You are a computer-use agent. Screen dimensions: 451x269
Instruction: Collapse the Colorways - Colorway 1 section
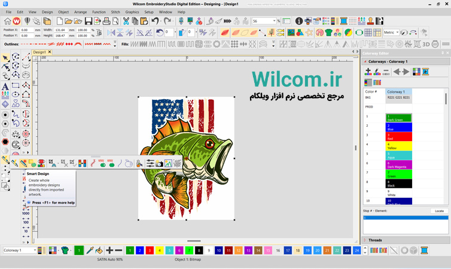coord(365,62)
